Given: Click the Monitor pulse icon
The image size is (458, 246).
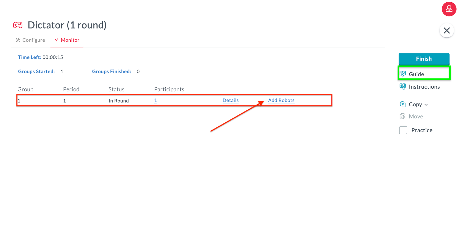Looking at the screenshot, I should point(56,40).
